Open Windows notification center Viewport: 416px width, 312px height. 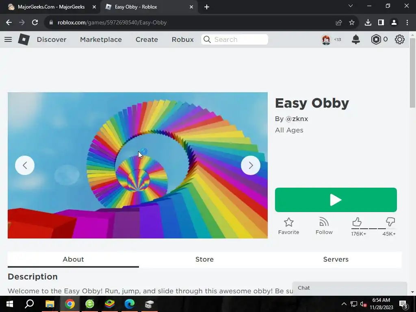pos(403,304)
